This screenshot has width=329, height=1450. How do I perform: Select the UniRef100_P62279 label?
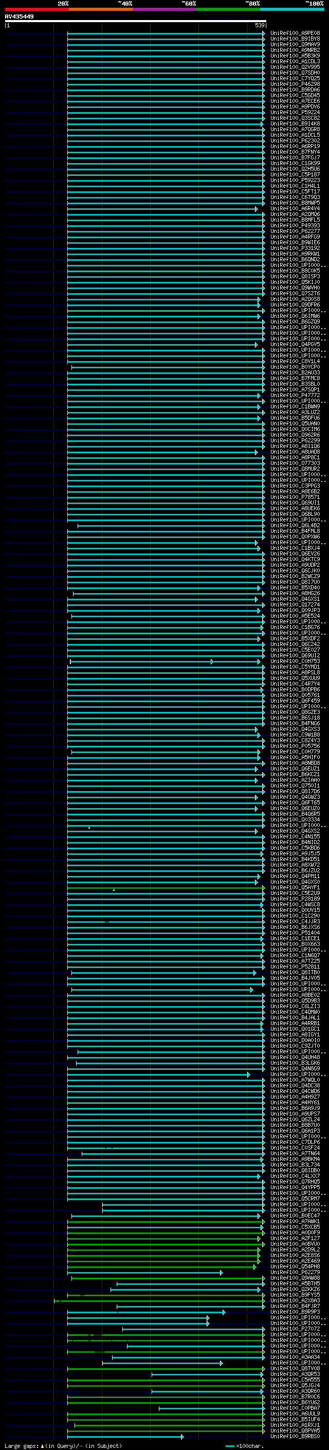pyautogui.click(x=295, y=1272)
